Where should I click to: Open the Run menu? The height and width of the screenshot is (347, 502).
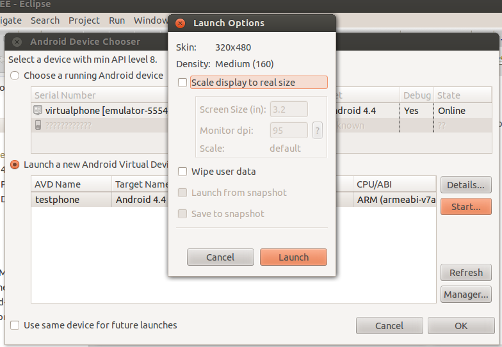pyautogui.click(x=117, y=20)
